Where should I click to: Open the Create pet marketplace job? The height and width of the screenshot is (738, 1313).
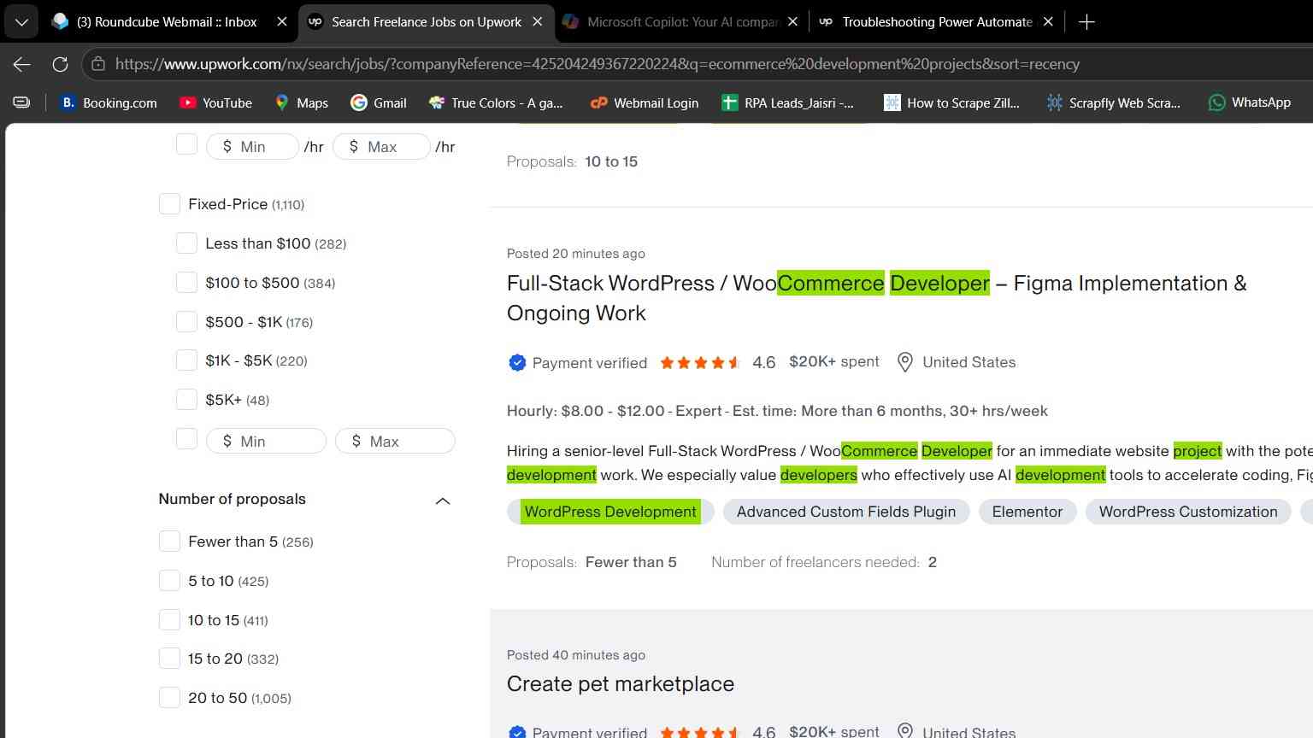(621, 684)
